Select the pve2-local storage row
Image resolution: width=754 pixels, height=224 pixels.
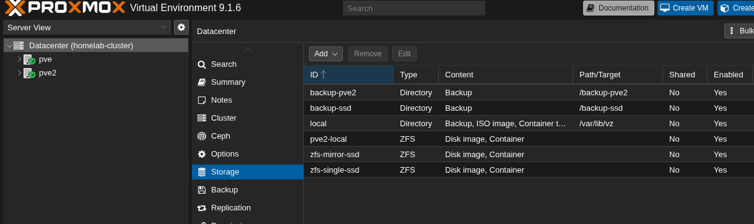click(x=529, y=139)
